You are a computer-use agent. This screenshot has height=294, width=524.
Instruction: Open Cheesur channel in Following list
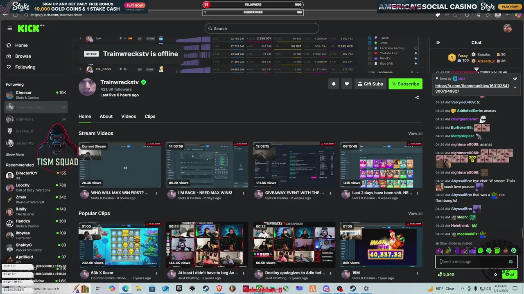pyautogui.click(x=36, y=95)
